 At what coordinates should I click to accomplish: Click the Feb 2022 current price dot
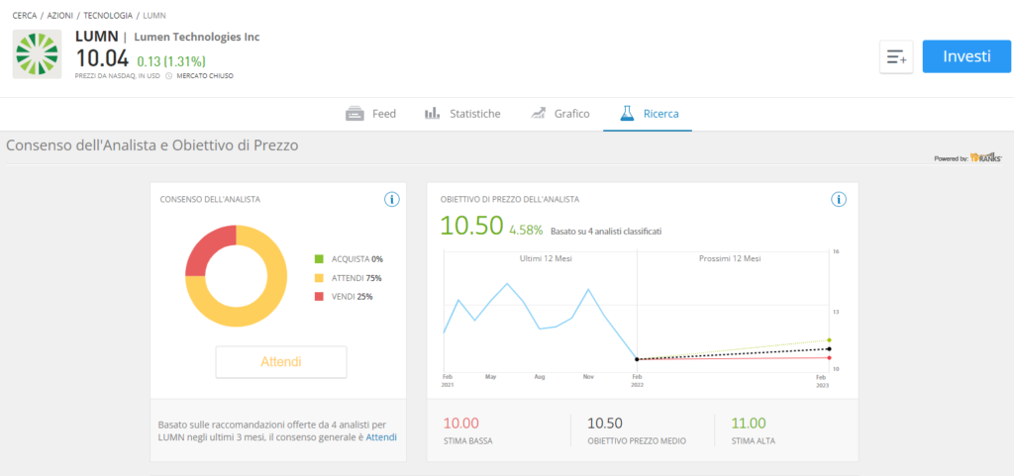tap(637, 359)
